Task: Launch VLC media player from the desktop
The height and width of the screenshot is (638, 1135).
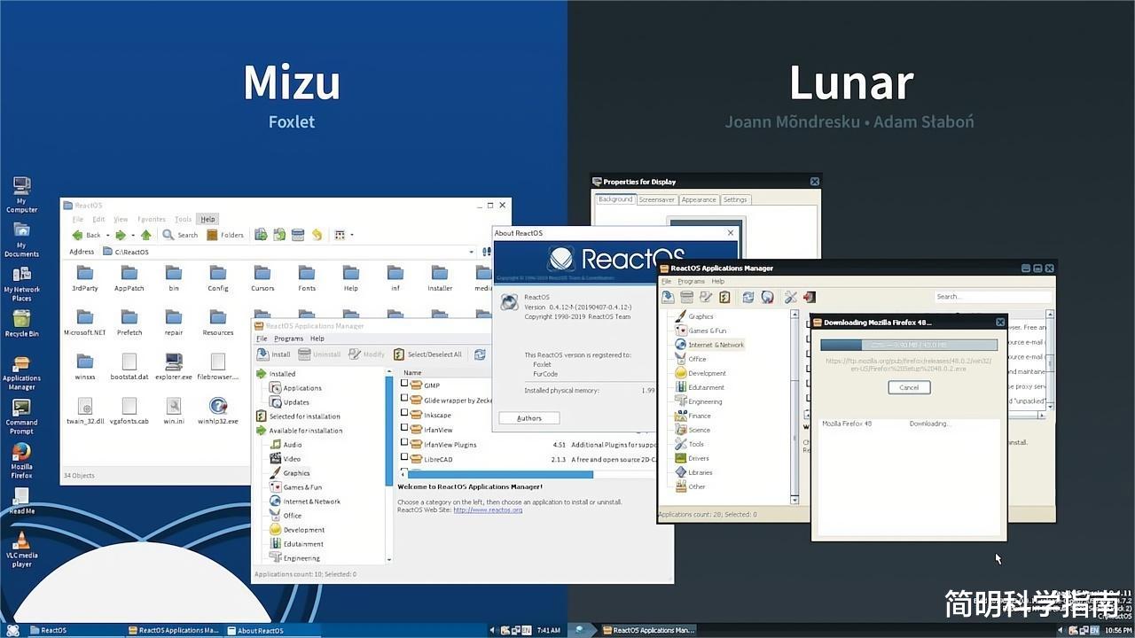Action: [x=21, y=549]
